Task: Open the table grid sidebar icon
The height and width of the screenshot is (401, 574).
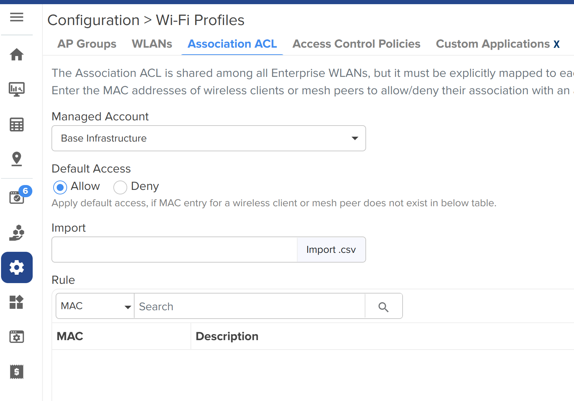Action: (x=17, y=125)
